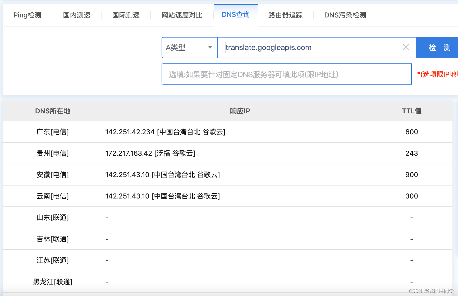Select the 网站速度对比 tab
Screen dimensions: 458x296
[x=181, y=15]
